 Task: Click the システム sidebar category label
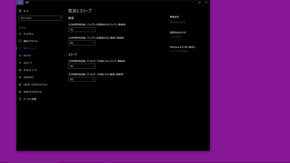[x=22, y=28]
